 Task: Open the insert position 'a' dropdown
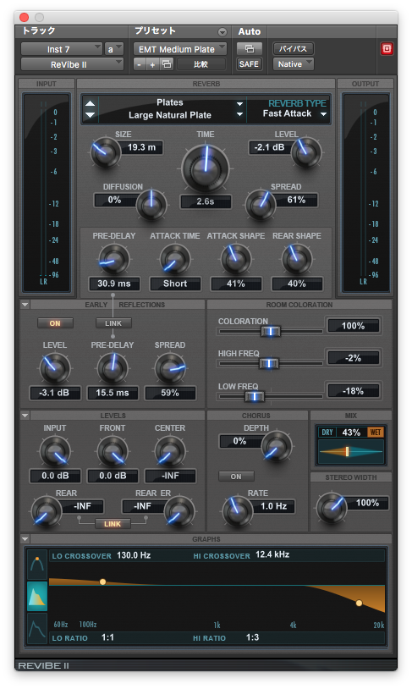tap(113, 49)
